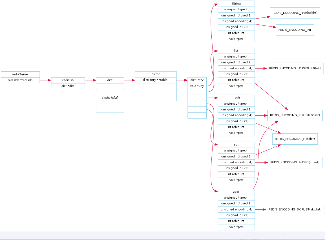This screenshot has width=325, height=240.
Task: Select the zset object header
Action: coord(236,192)
